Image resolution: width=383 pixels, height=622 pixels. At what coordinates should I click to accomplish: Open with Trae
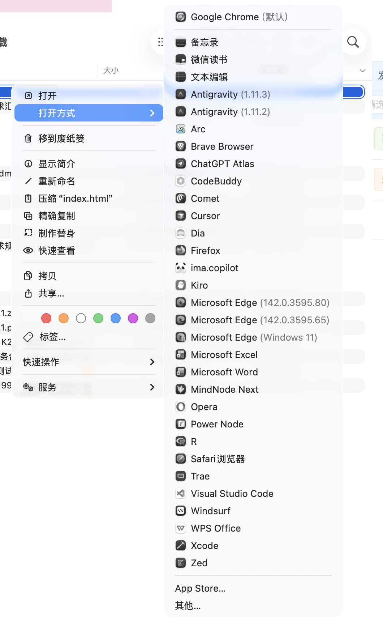click(x=253, y=476)
